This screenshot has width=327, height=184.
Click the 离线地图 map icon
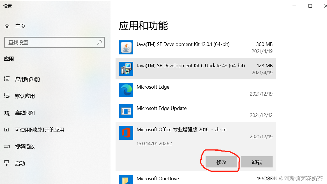point(7,113)
